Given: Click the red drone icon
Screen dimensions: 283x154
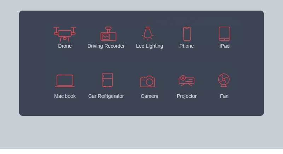Looking at the screenshot, I should [65, 34].
